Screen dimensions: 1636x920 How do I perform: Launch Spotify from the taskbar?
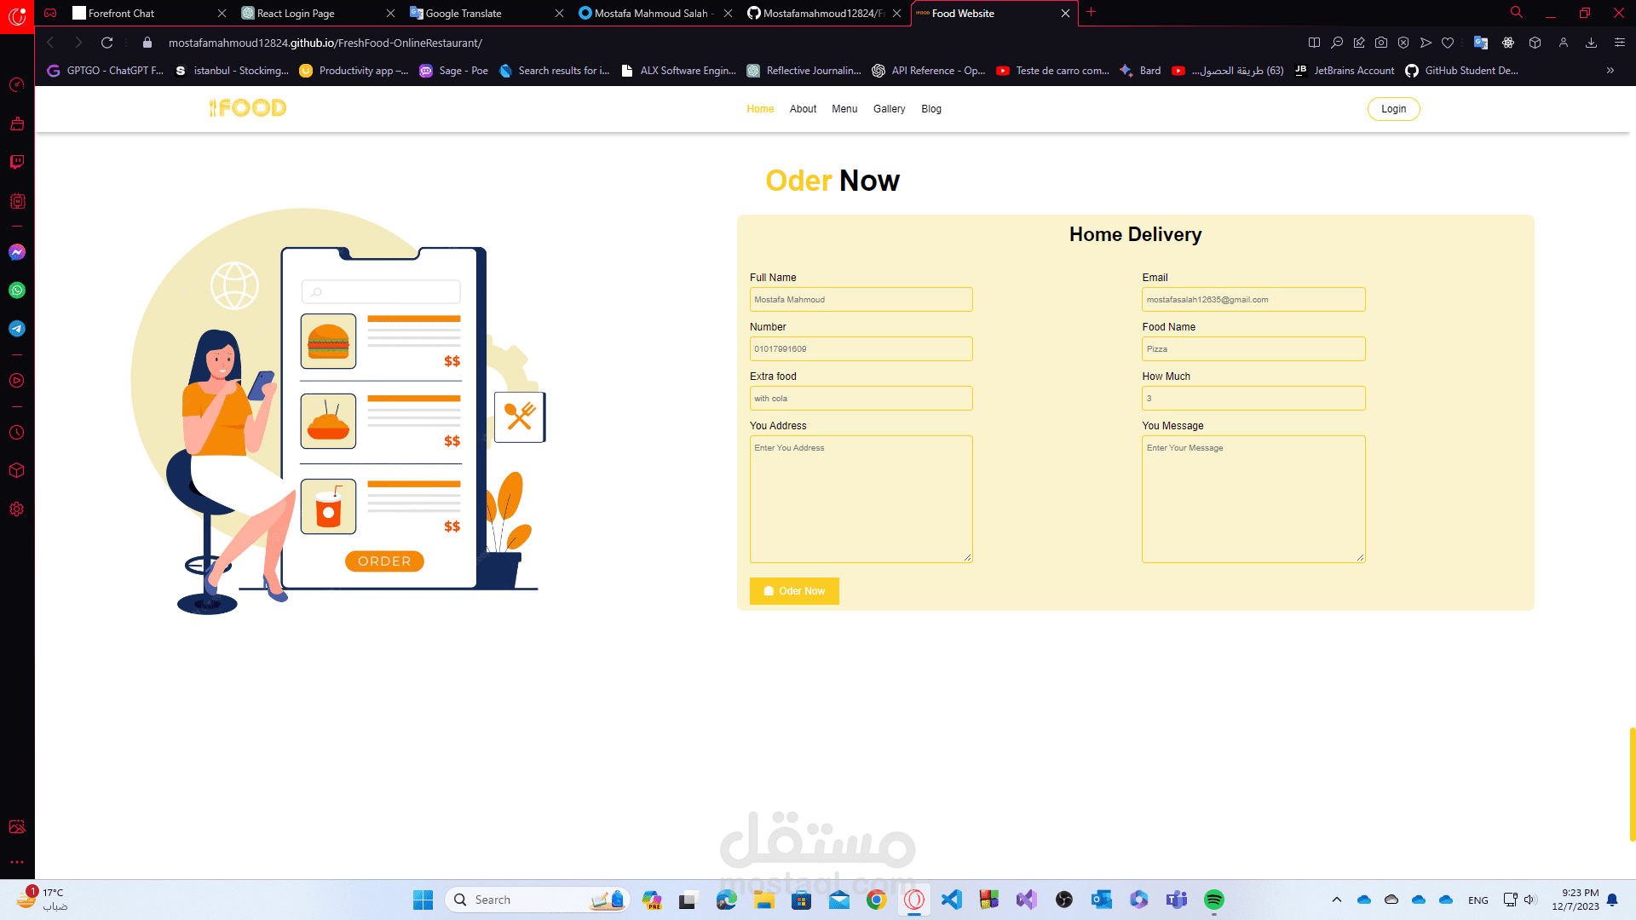(1214, 900)
